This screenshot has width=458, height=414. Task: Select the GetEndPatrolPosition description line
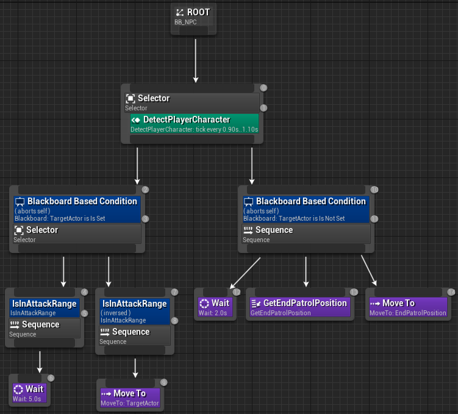click(x=281, y=313)
